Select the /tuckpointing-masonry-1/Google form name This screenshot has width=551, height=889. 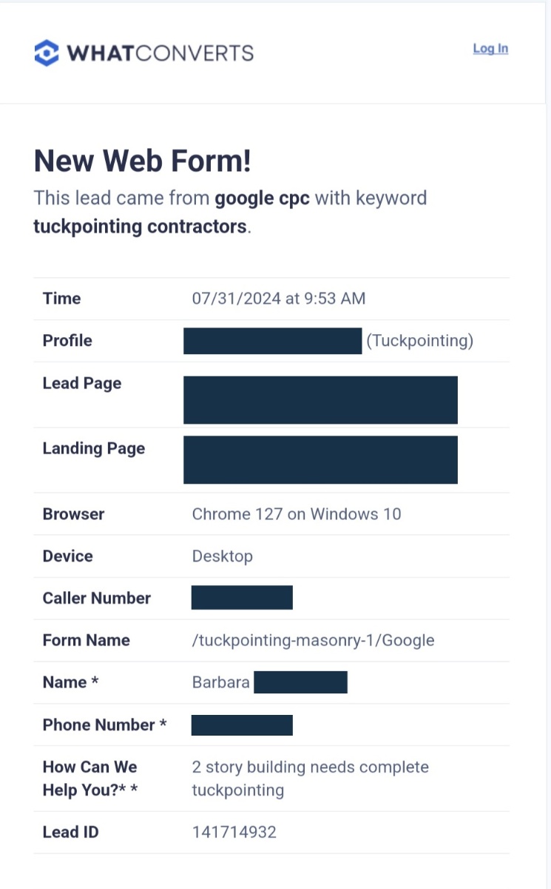tap(313, 641)
